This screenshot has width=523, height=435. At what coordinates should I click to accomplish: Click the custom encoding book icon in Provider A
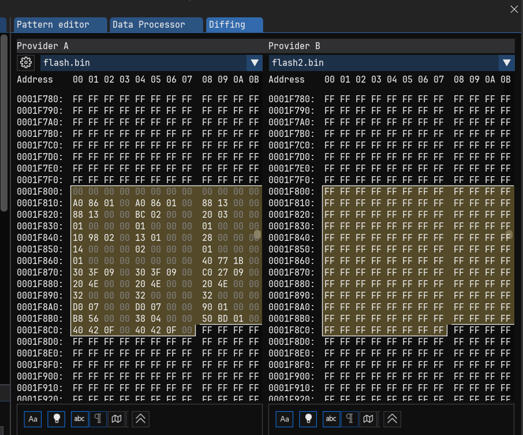117,419
